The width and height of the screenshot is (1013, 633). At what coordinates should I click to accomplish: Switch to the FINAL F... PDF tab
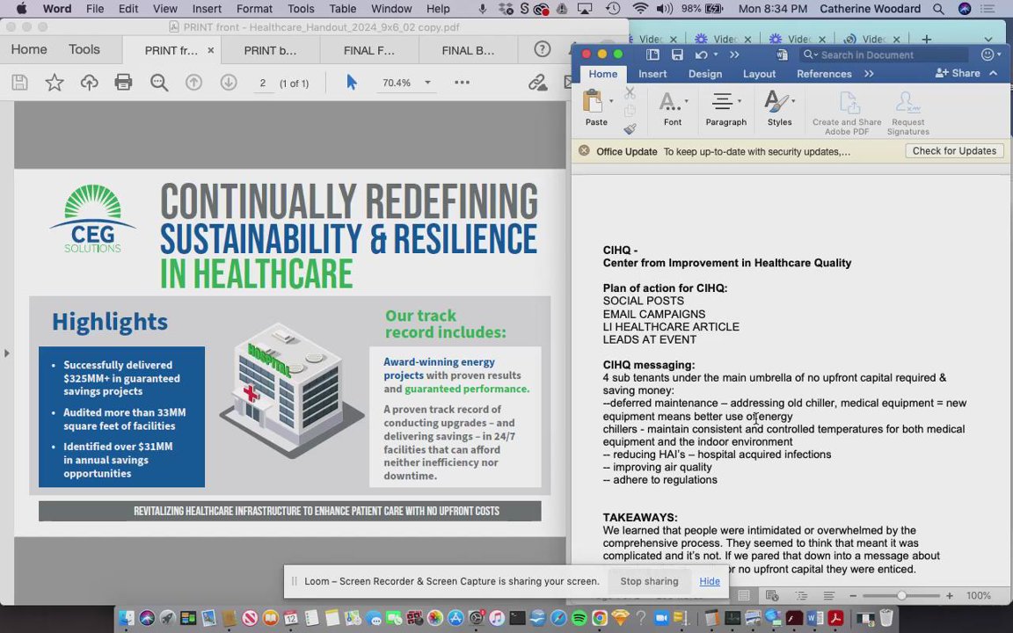[369, 50]
